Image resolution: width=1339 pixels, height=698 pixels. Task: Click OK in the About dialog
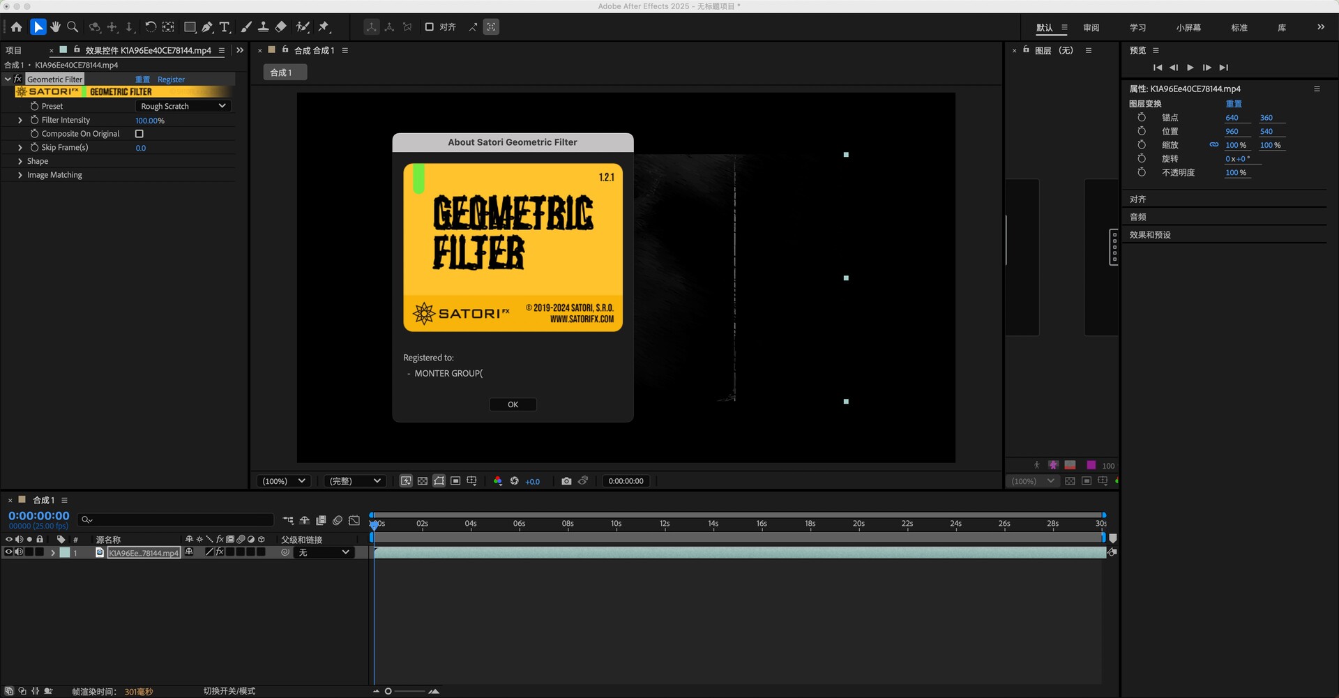coord(513,404)
